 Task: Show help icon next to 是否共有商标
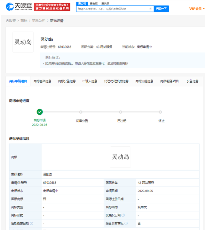coord(126,223)
